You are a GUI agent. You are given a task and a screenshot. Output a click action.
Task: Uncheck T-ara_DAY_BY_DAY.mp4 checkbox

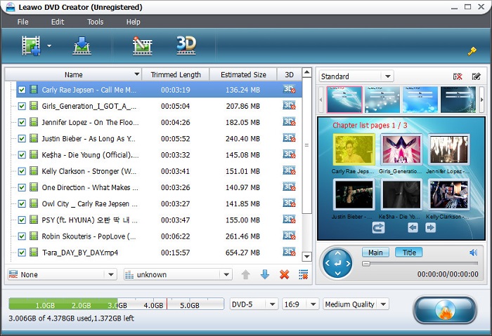(22, 252)
